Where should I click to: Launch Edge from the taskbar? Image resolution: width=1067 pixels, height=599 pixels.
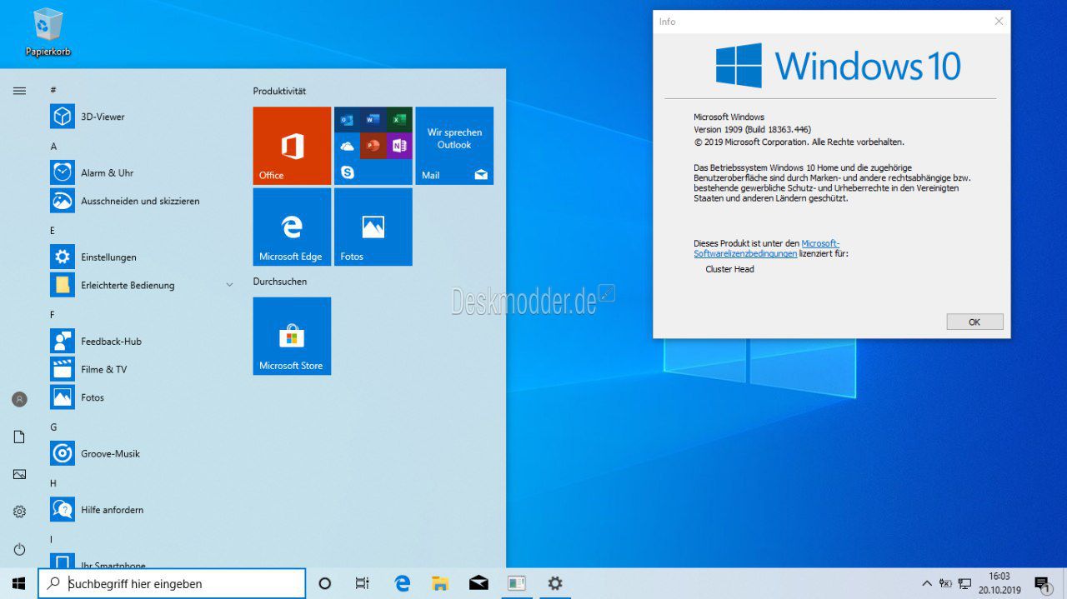point(402,583)
